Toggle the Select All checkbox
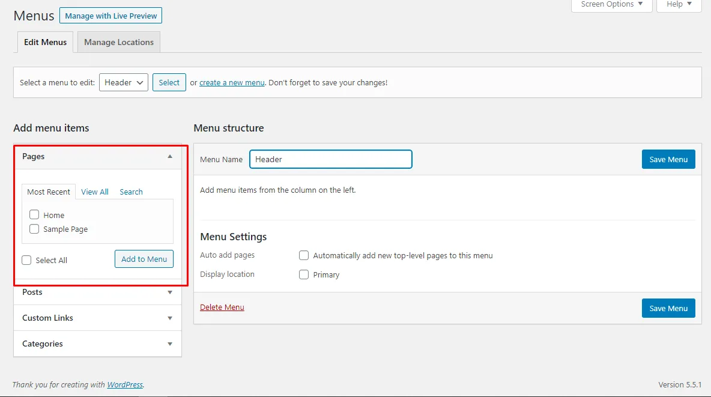Image resolution: width=711 pixels, height=397 pixels. point(26,260)
